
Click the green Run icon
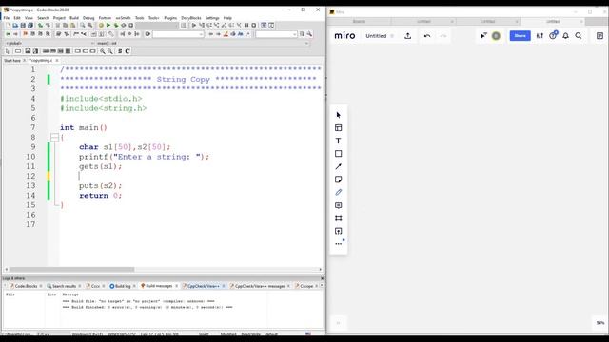point(108,26)
